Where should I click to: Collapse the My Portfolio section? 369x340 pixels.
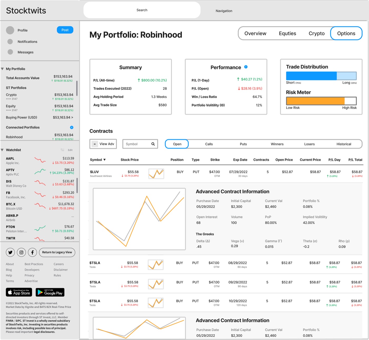pos(2,69)
